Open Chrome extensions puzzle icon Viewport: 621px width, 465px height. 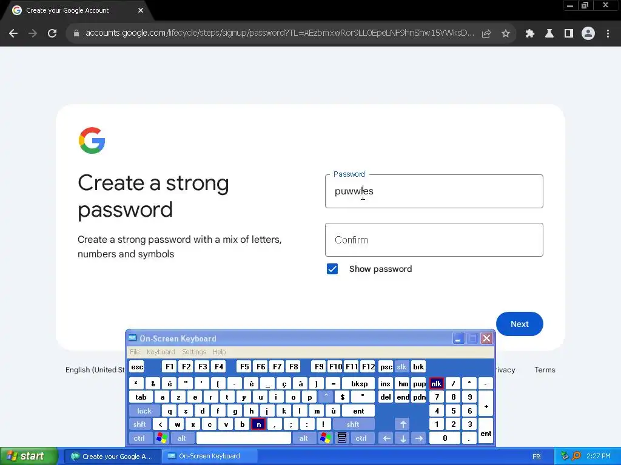pos(530,34)
